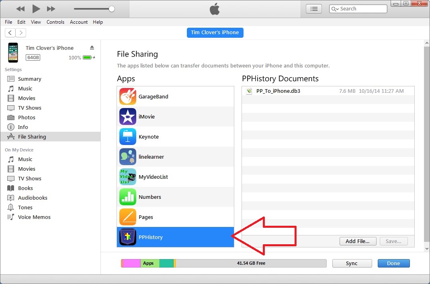This screenshot has height=284, width=430.
Task: Open the Info icon in sidebar
Action: (11, 127)
